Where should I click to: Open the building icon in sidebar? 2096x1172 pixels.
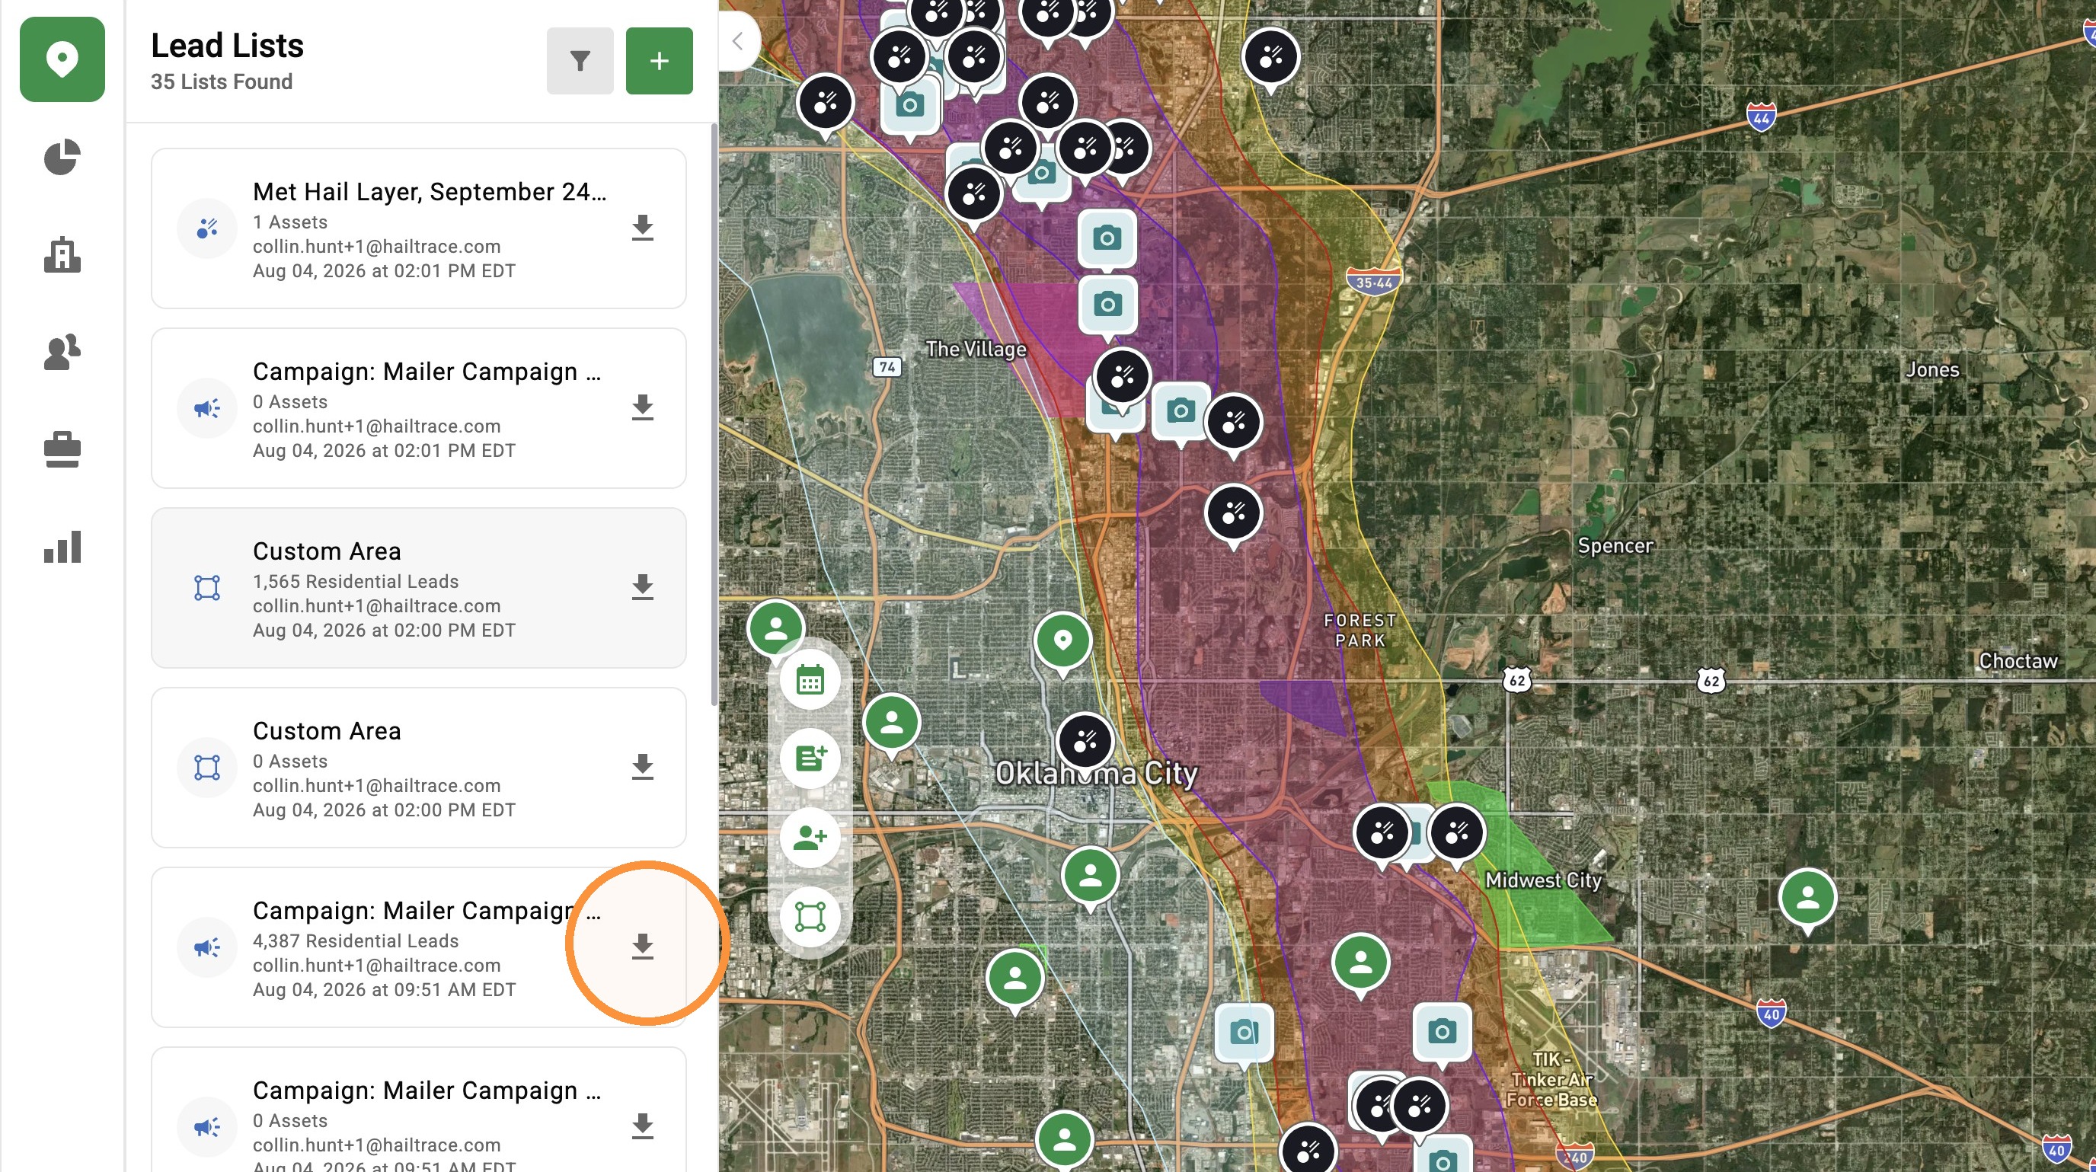pos(62,254)
